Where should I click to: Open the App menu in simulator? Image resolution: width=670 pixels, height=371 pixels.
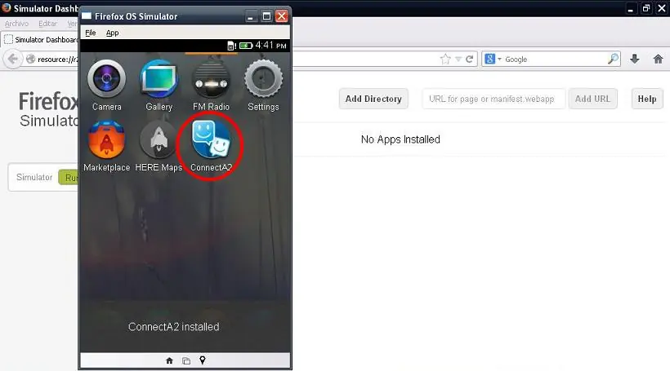[x=113, y=33]
